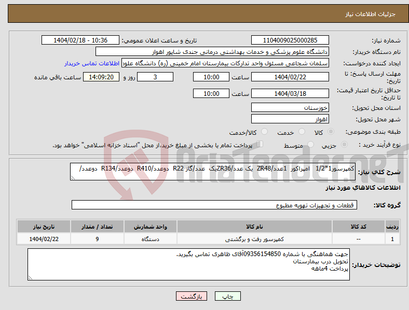Select the خدمت radio button
This screenshot has width=409, height=310.
tap(302, 132)
